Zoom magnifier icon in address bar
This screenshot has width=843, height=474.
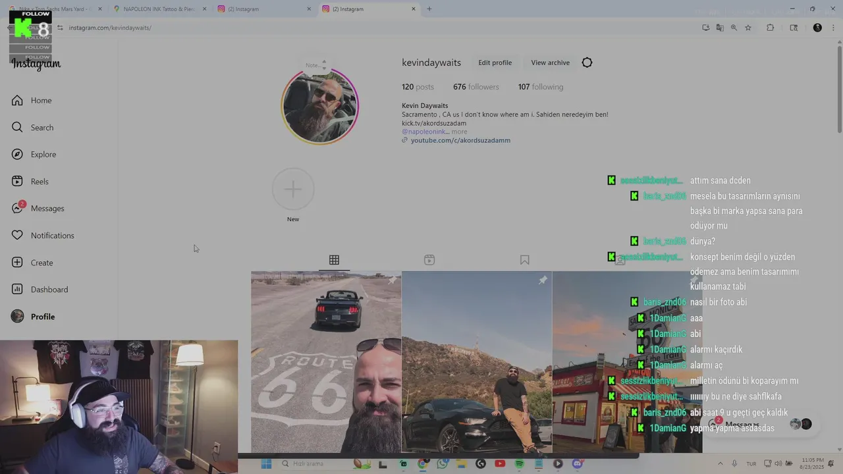[734, 28]
